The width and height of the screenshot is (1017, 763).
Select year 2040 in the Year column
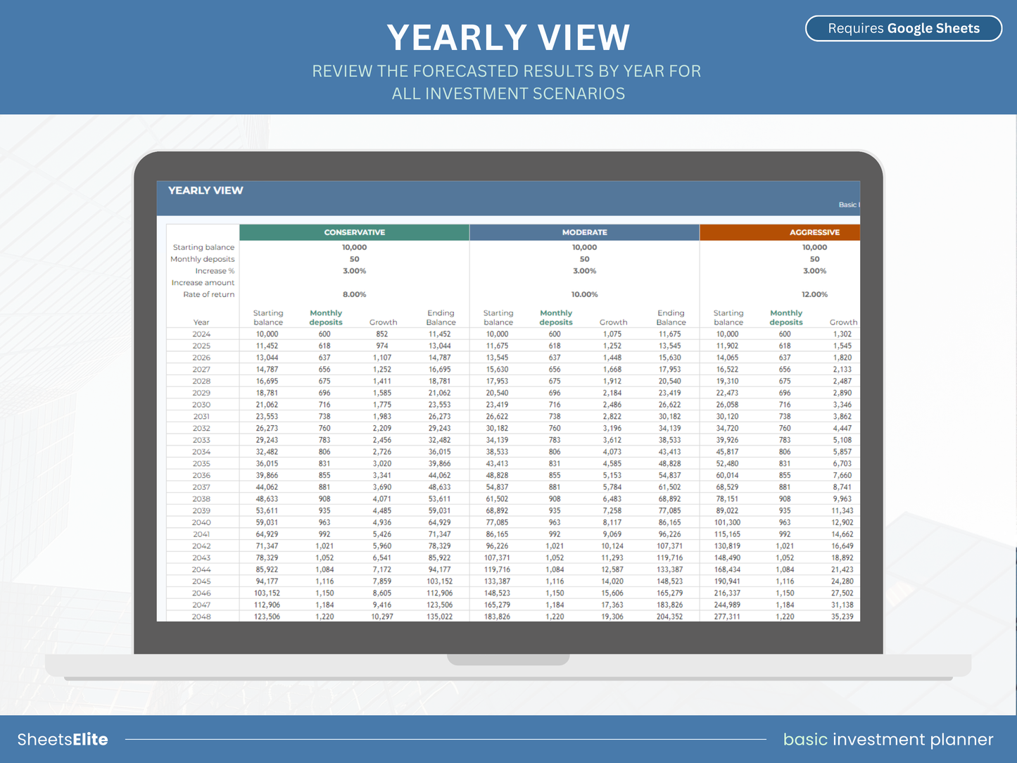[x=201, y=522]
